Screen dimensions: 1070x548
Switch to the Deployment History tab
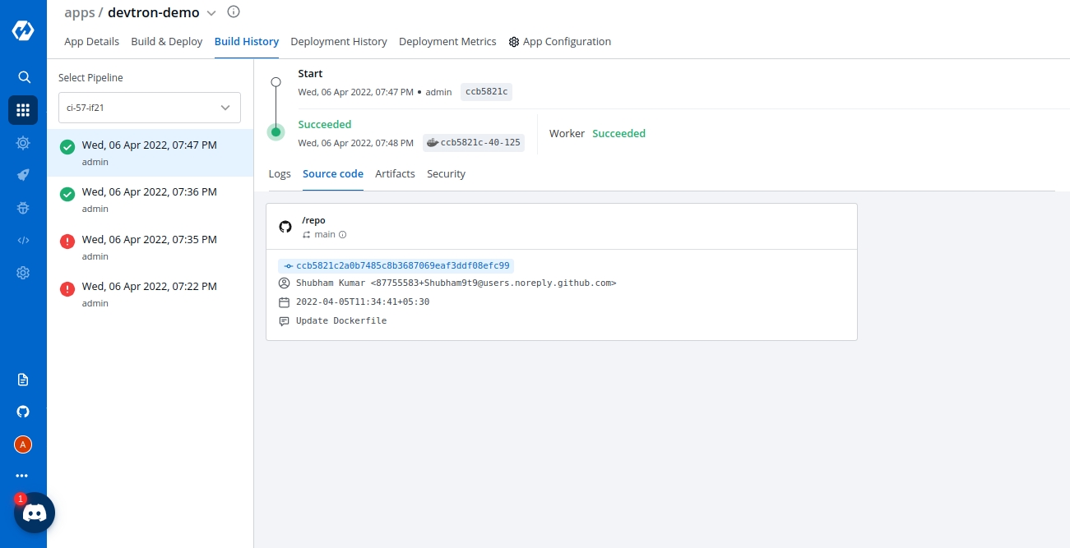pyautogui.click(x=339, y=42)
